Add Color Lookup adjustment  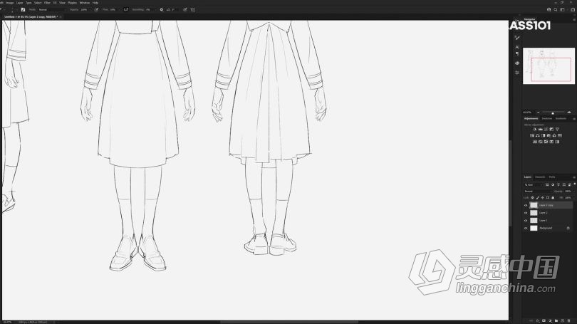[560, 135]
